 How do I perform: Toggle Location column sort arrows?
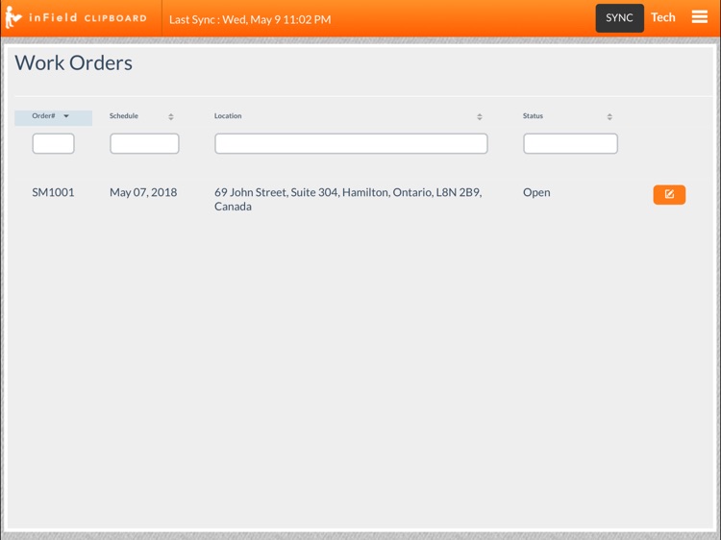tap(480, 116)
